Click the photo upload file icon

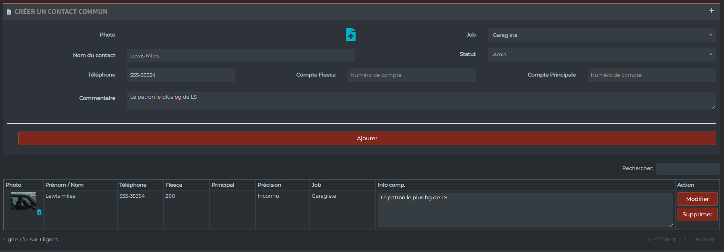coord(351,34)
